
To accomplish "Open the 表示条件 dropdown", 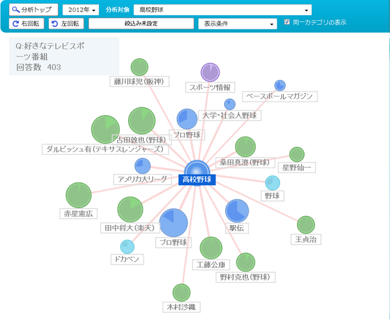I will coord(238,24).
